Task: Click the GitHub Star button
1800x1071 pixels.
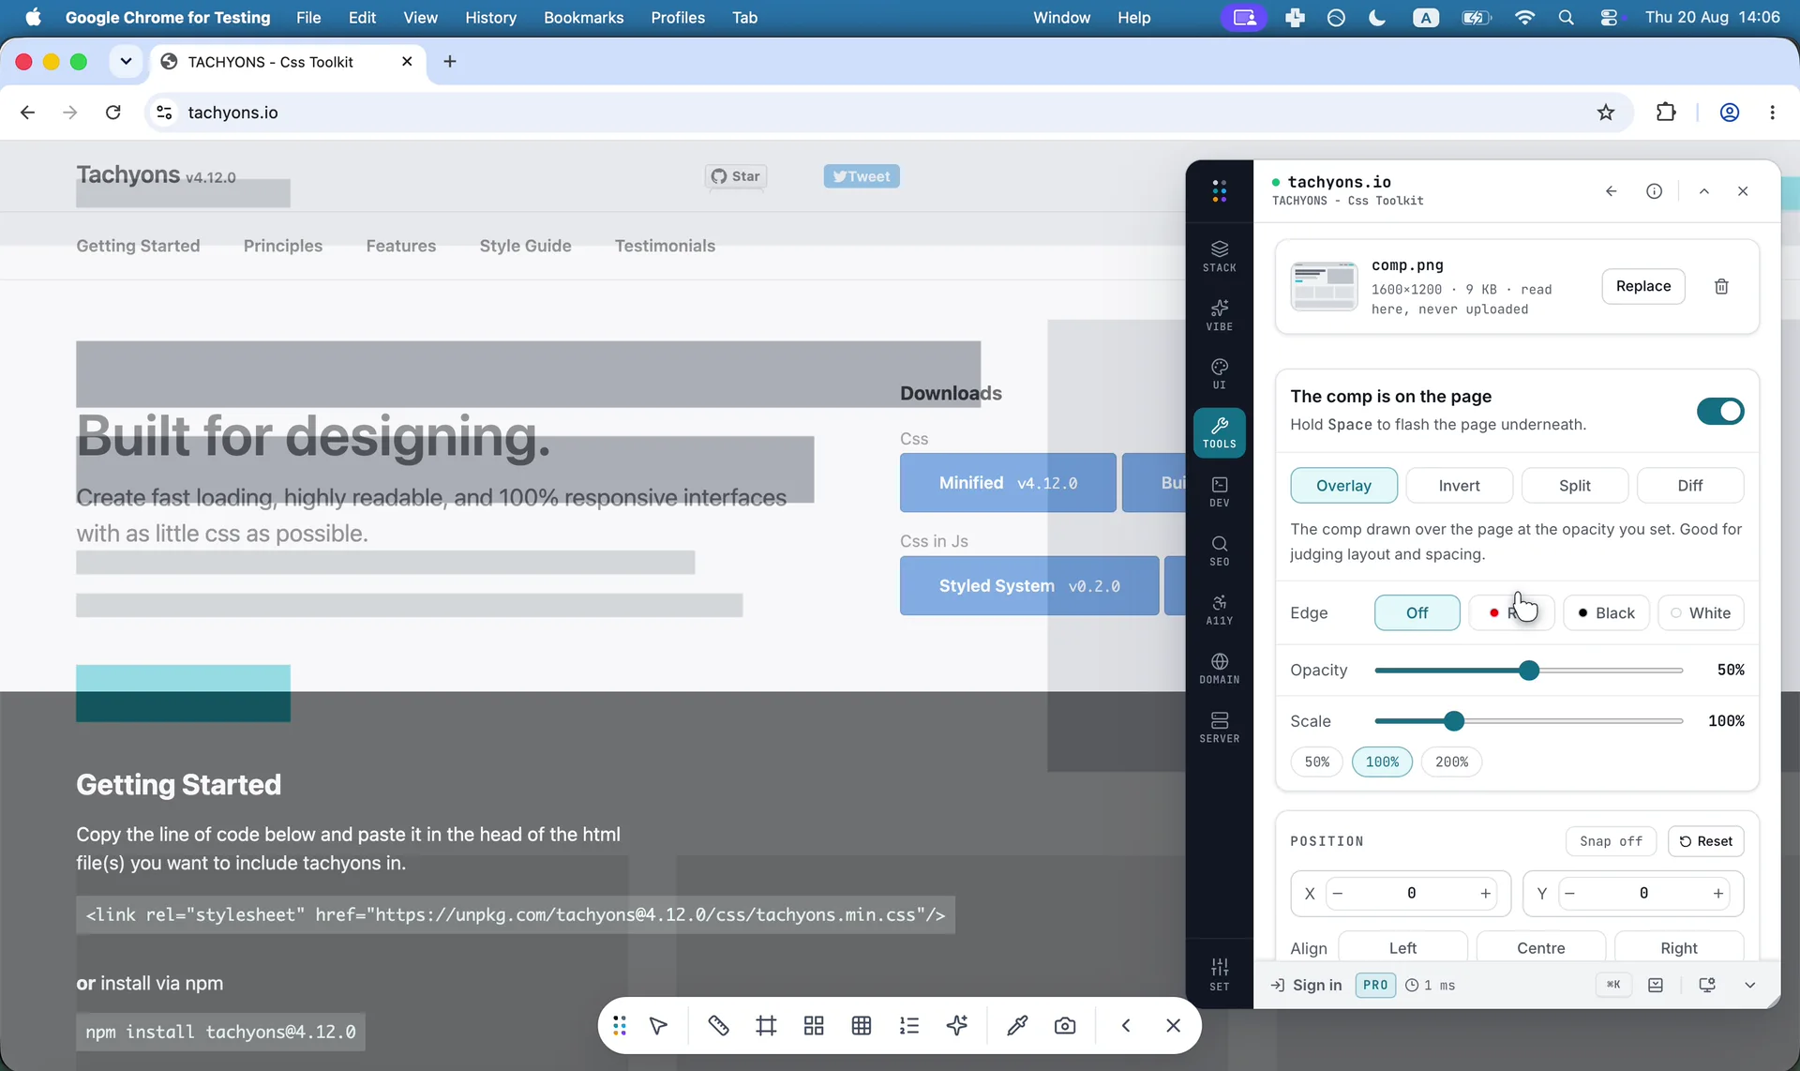Action: (x=736, y=176)
